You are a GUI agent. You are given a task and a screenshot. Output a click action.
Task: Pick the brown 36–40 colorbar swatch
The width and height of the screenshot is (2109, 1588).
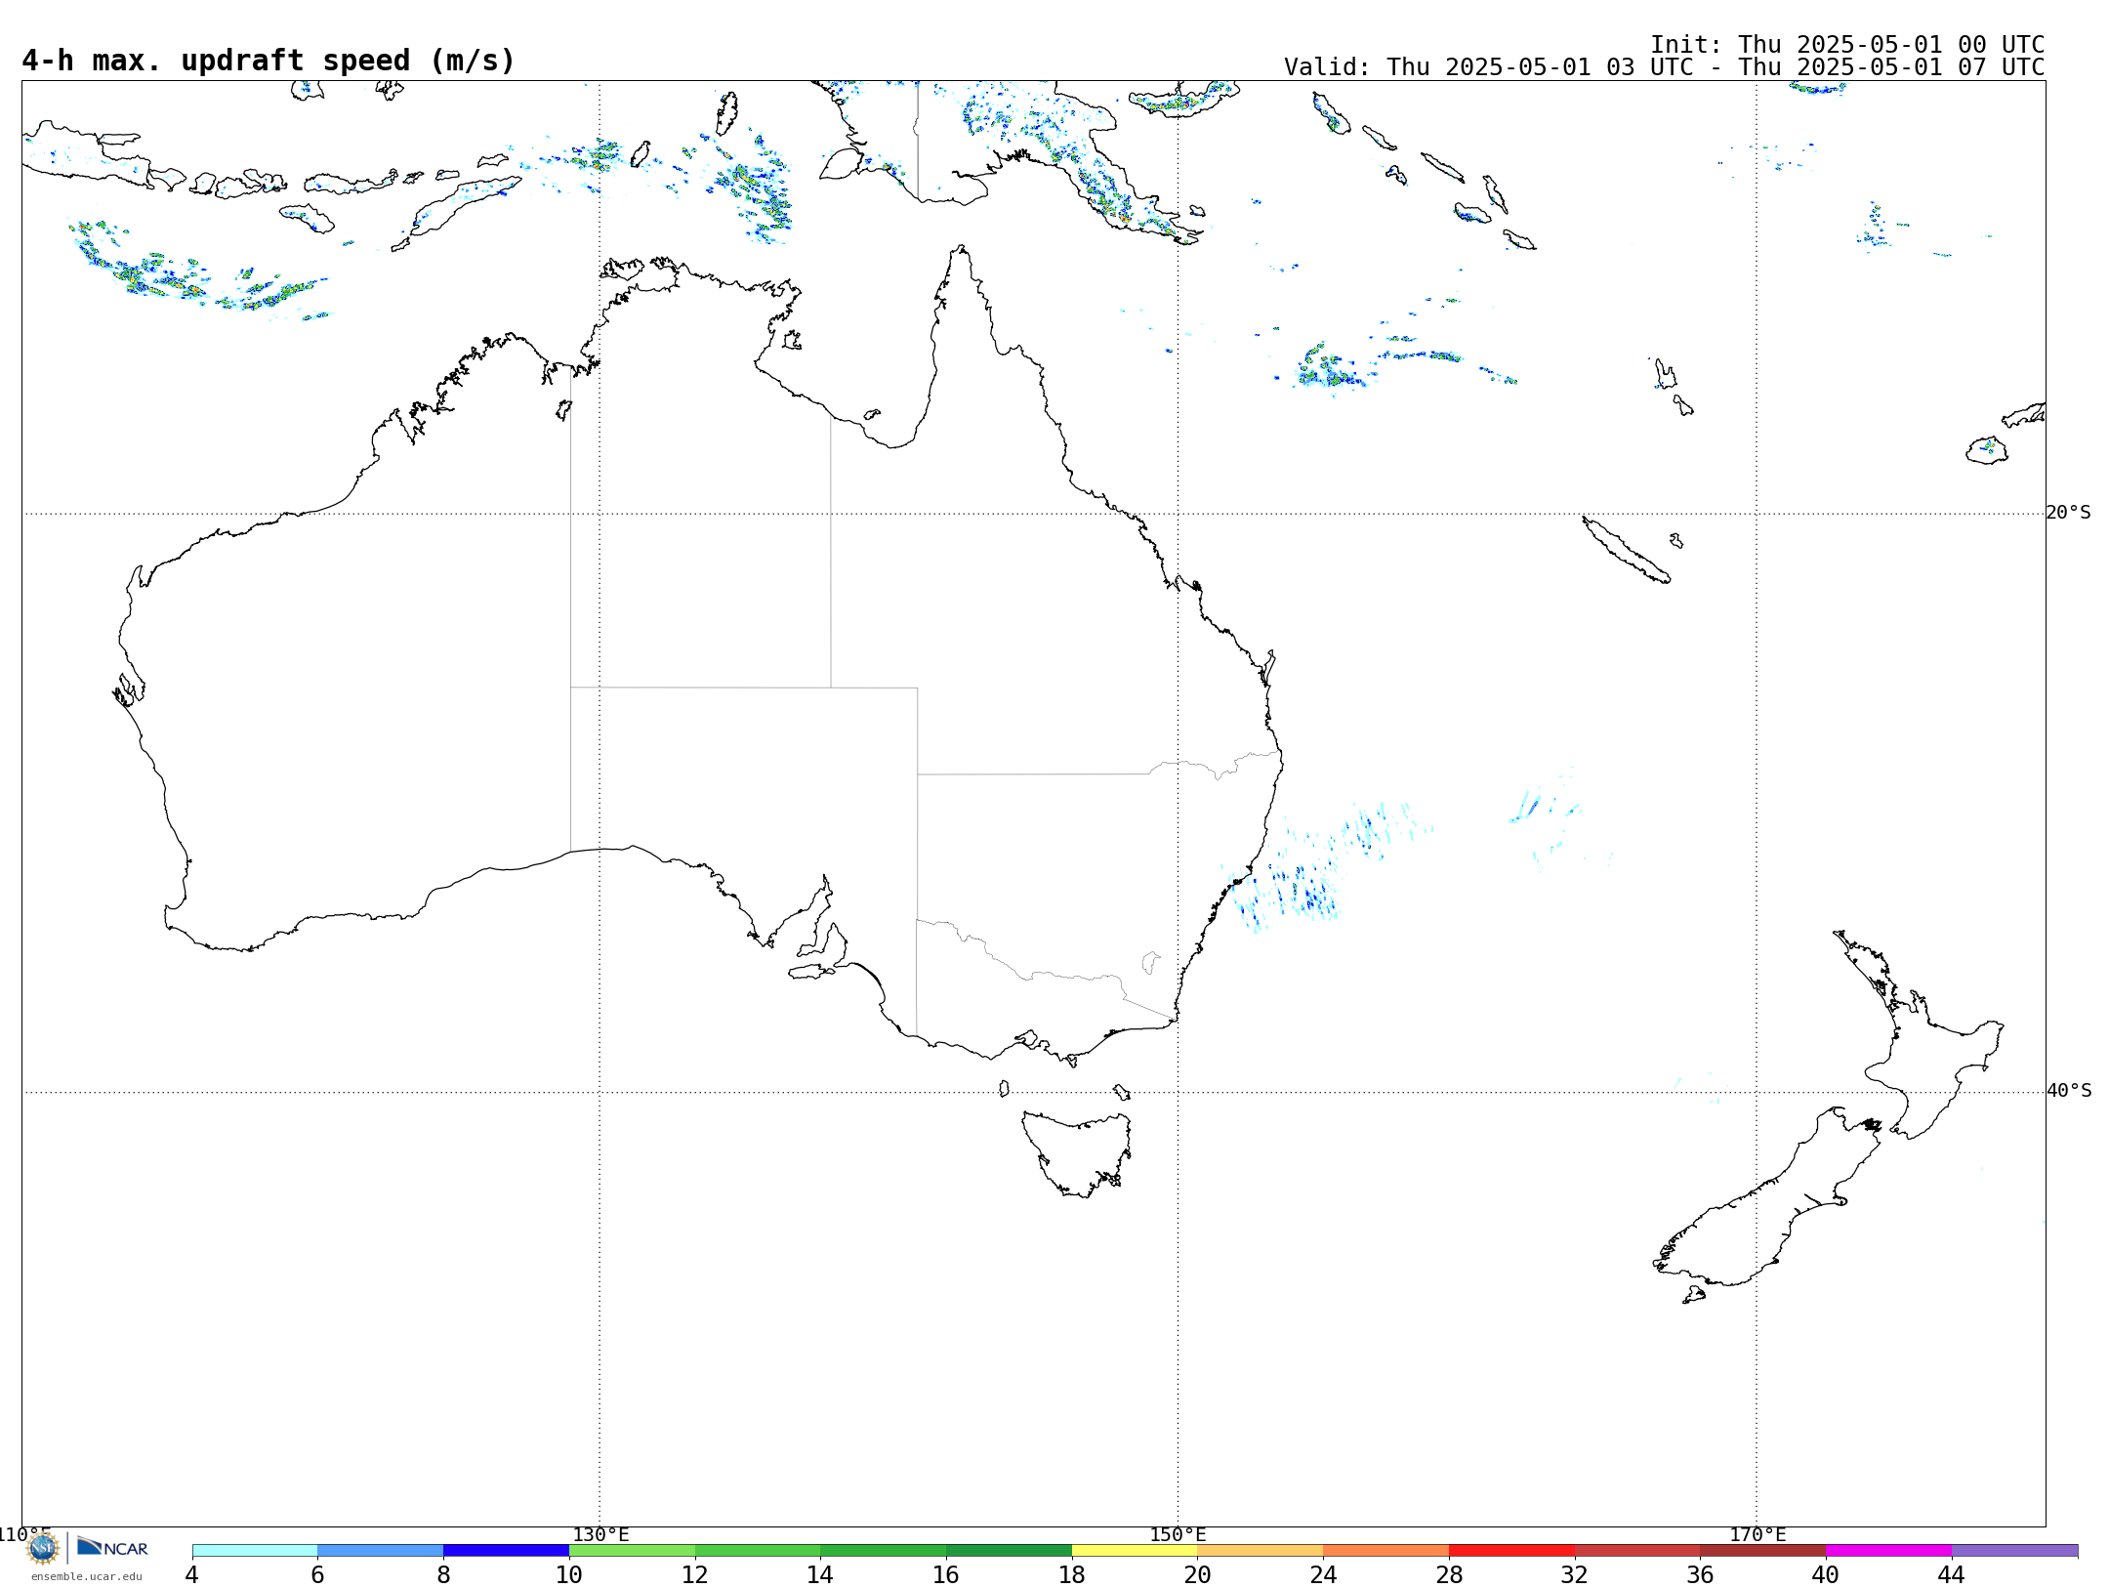(1763, 1551)
